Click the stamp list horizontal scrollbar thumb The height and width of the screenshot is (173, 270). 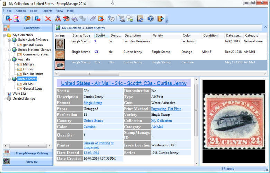pyautogui.click(x=89, y=74)
